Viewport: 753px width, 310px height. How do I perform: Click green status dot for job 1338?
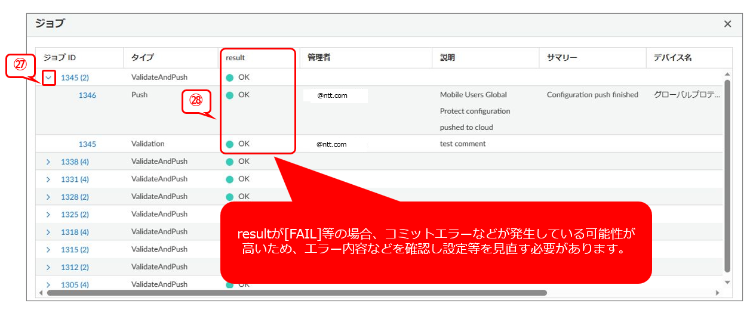[x=230, y=162]
